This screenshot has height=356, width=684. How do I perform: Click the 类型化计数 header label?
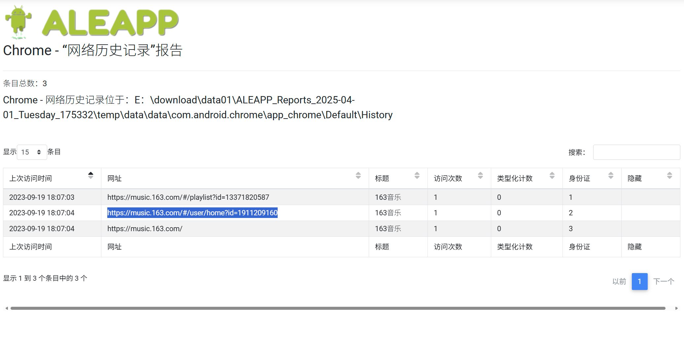[515, 178]
